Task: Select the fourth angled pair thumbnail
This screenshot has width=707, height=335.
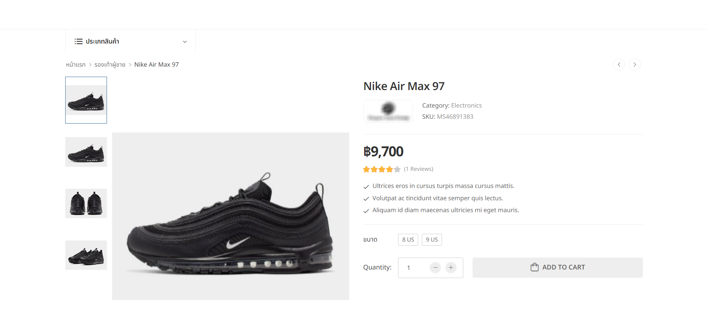Action: (86, 255)
